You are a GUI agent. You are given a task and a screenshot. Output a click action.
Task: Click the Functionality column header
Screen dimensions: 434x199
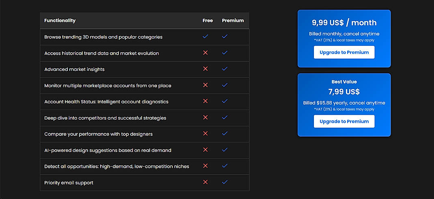tap(60, 20)
